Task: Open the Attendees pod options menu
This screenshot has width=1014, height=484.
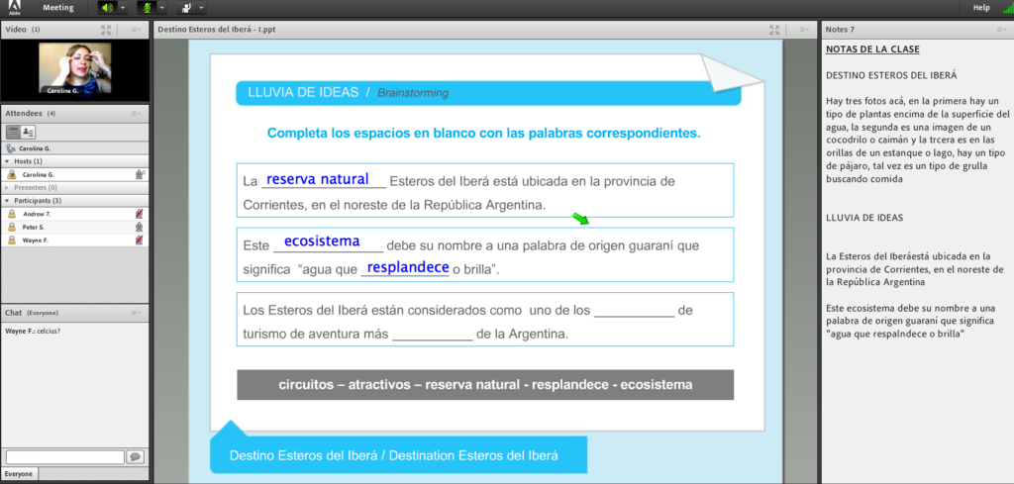Action: click(x=137, y=113)
